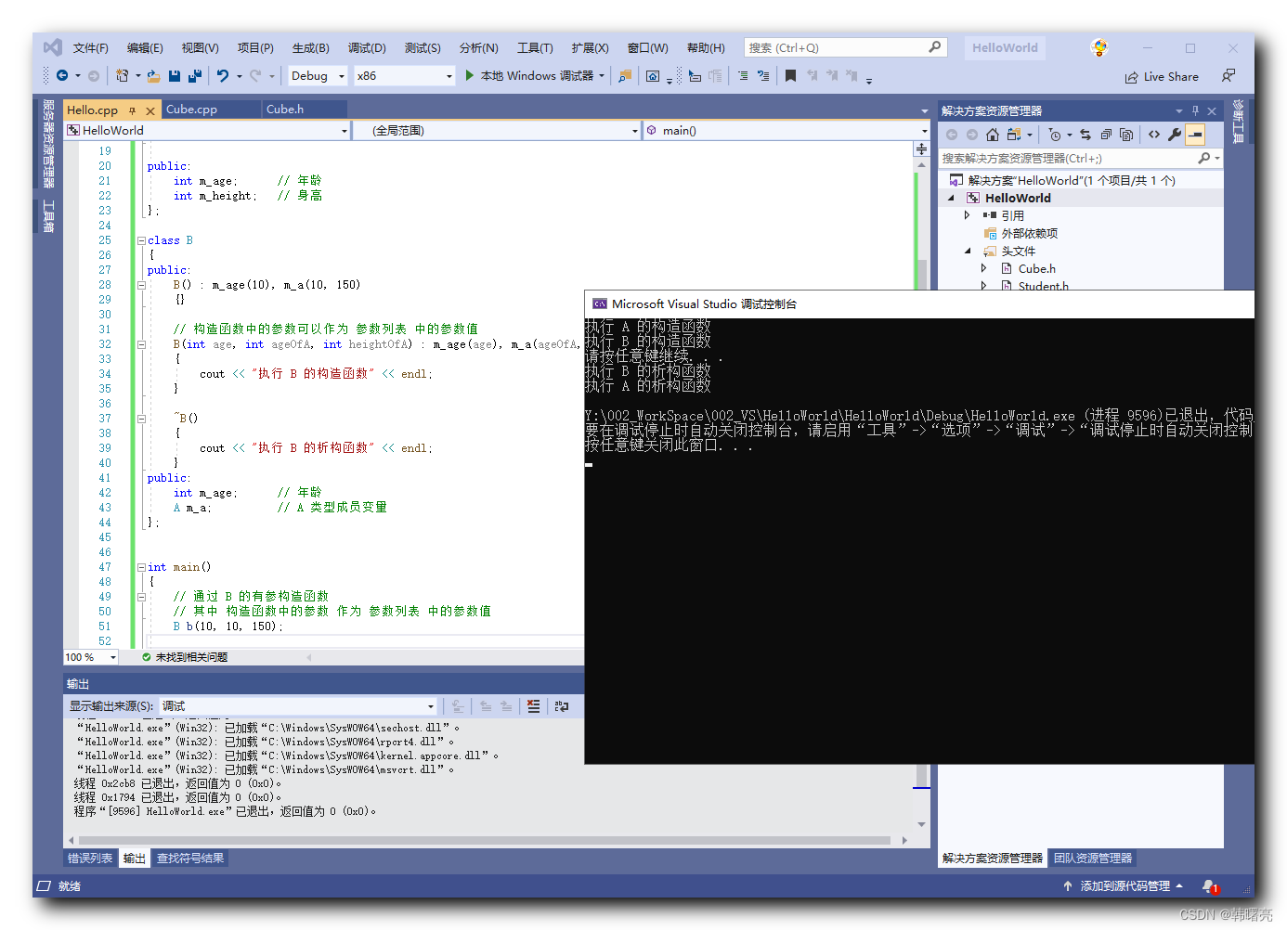Switch to the 查找符号结果 tab
Image resolution: width=1287 pixels, height=930 pixels.
[x=190, y=859]
